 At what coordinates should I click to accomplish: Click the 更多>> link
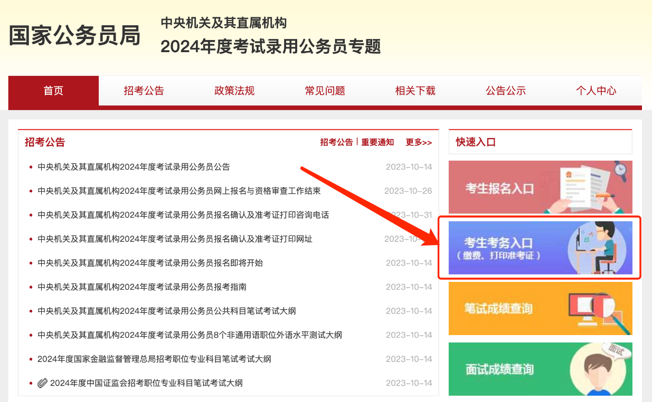(419, 142)
